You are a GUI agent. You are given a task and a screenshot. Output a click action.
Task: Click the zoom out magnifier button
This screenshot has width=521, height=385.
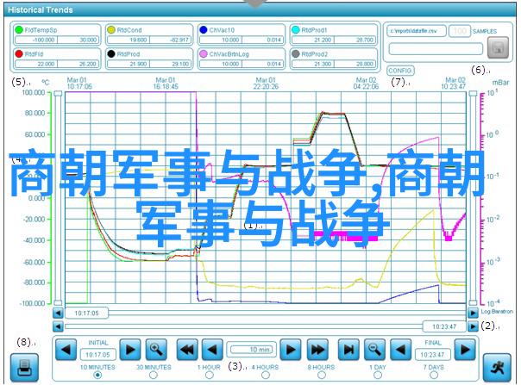click(375, 350)
